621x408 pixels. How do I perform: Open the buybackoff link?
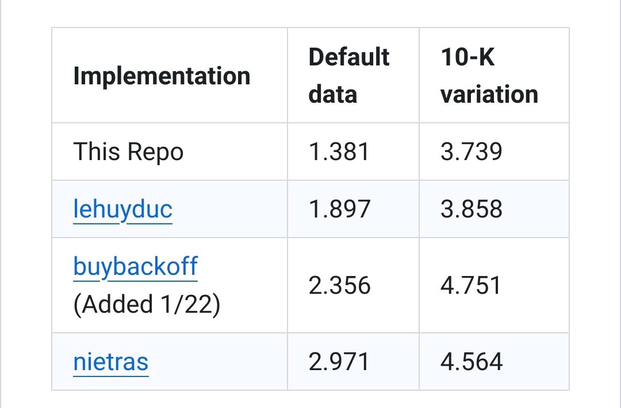[136, 266]
